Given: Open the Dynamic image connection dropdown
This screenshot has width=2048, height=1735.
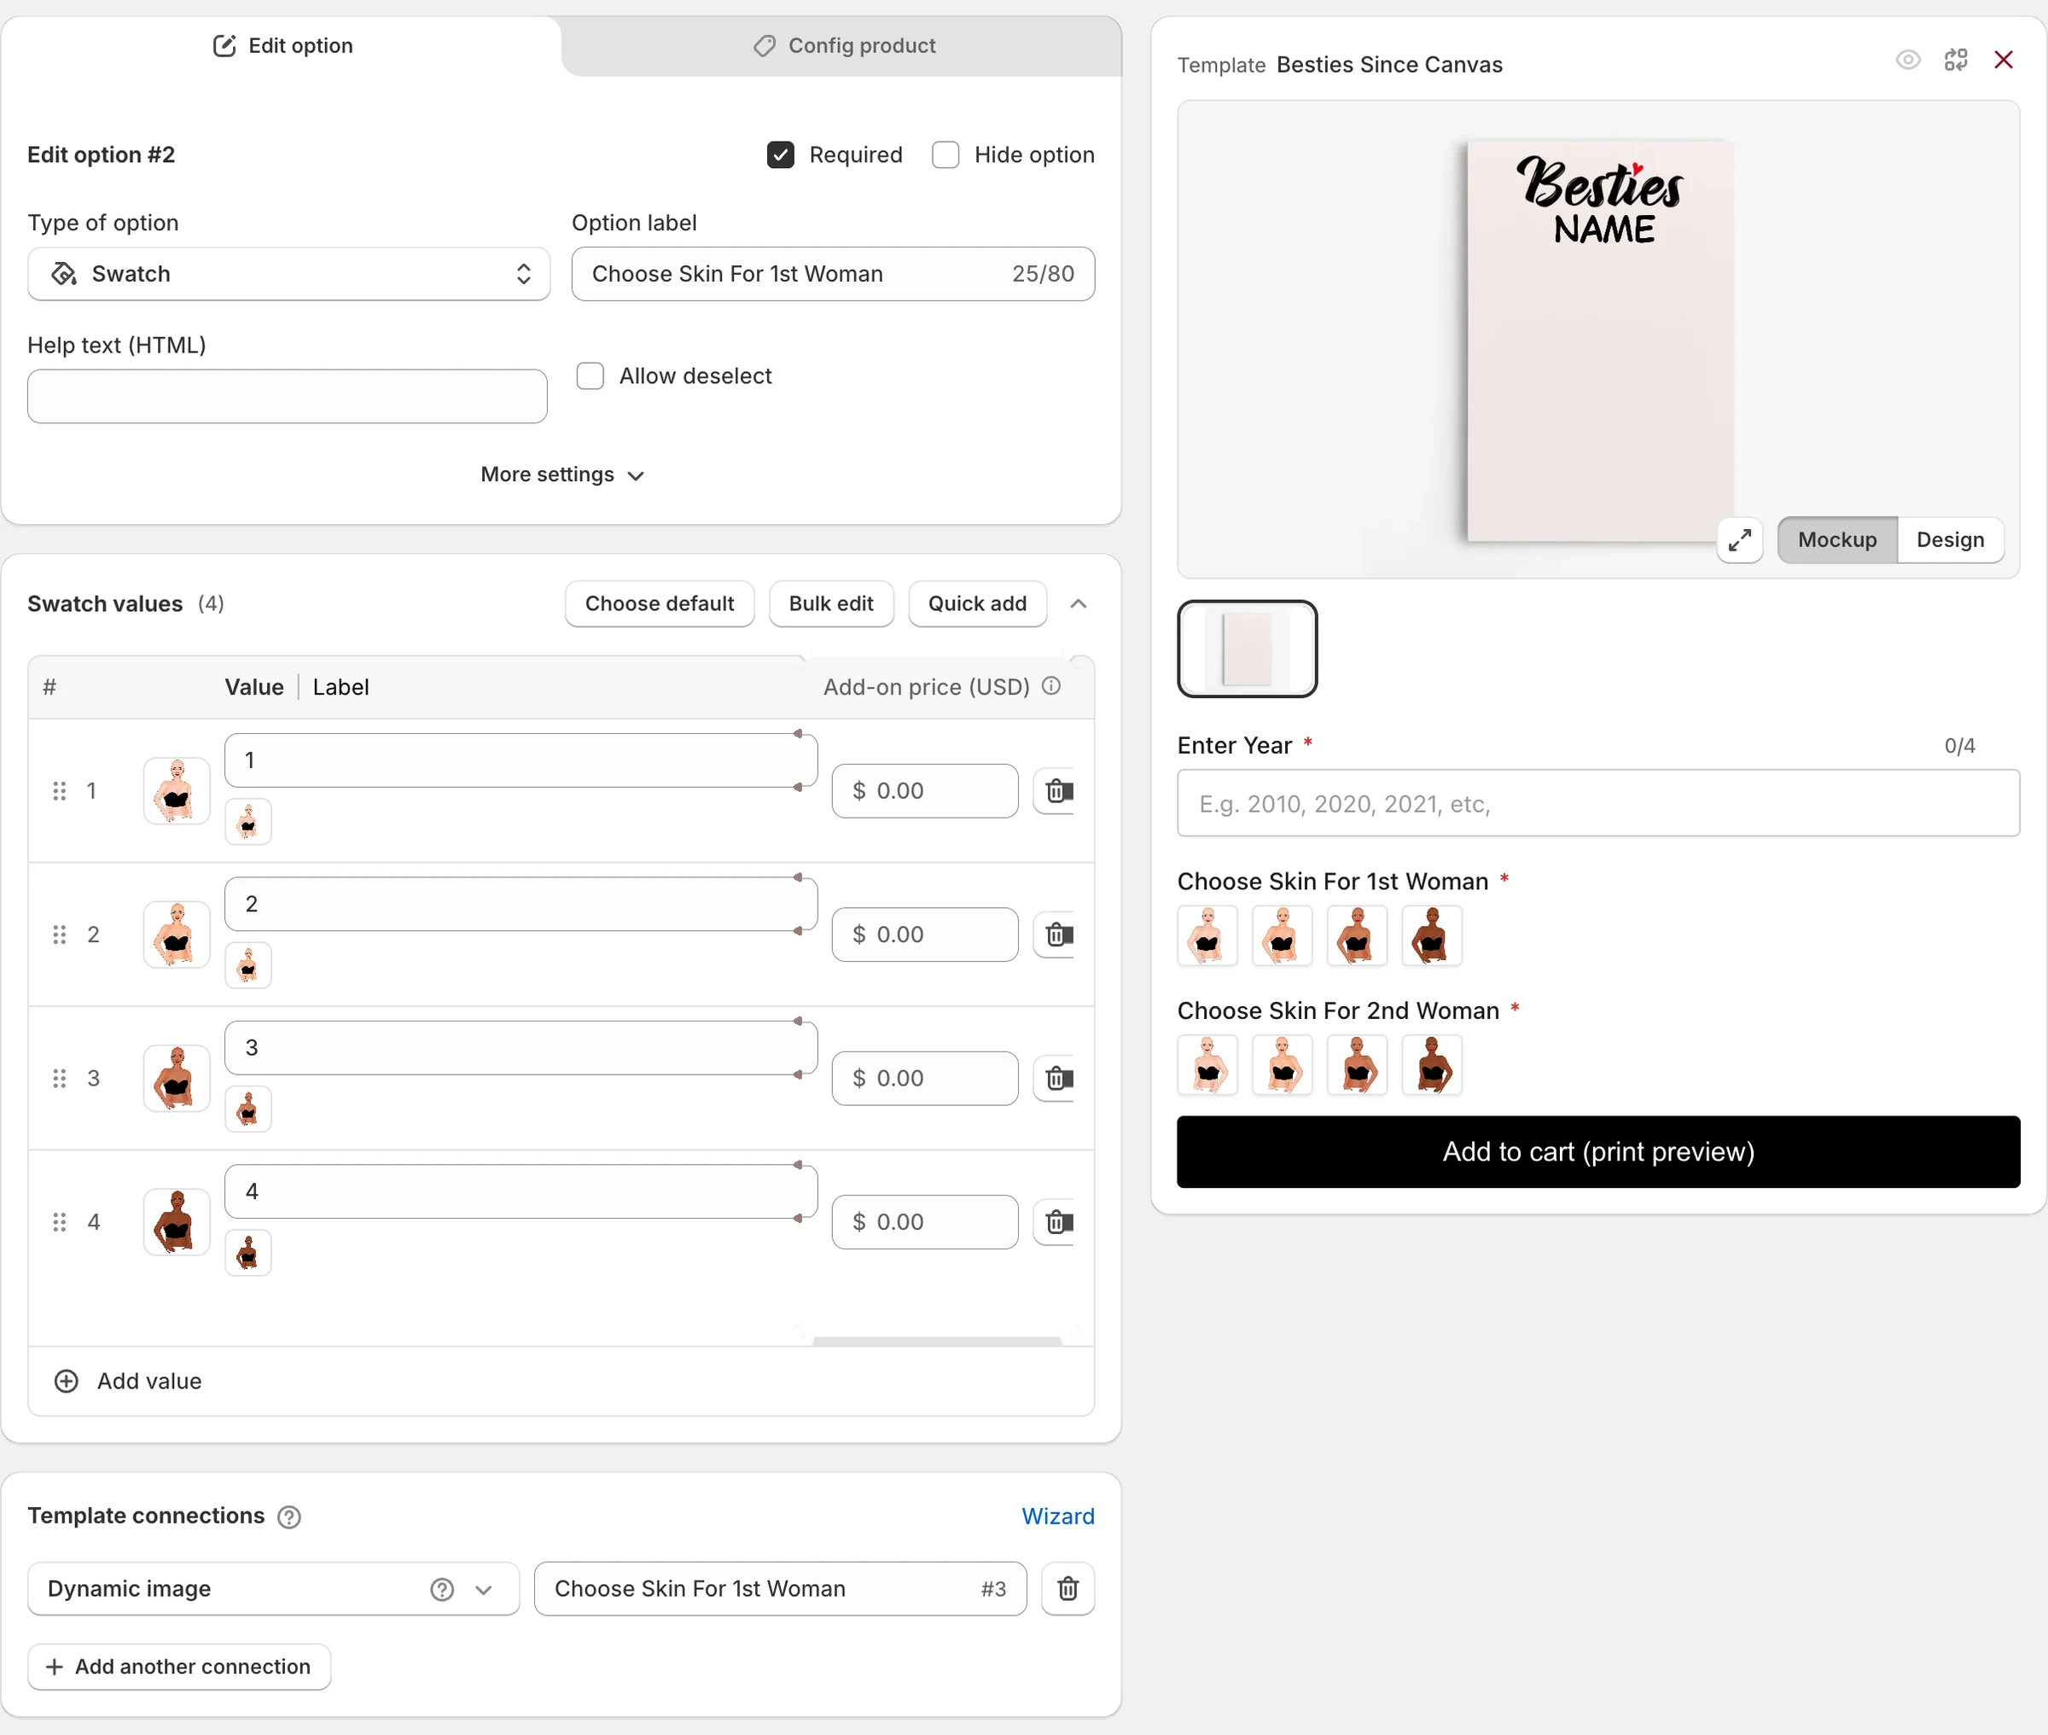Looking at the screenshot, I should (x=273, y=1588).
